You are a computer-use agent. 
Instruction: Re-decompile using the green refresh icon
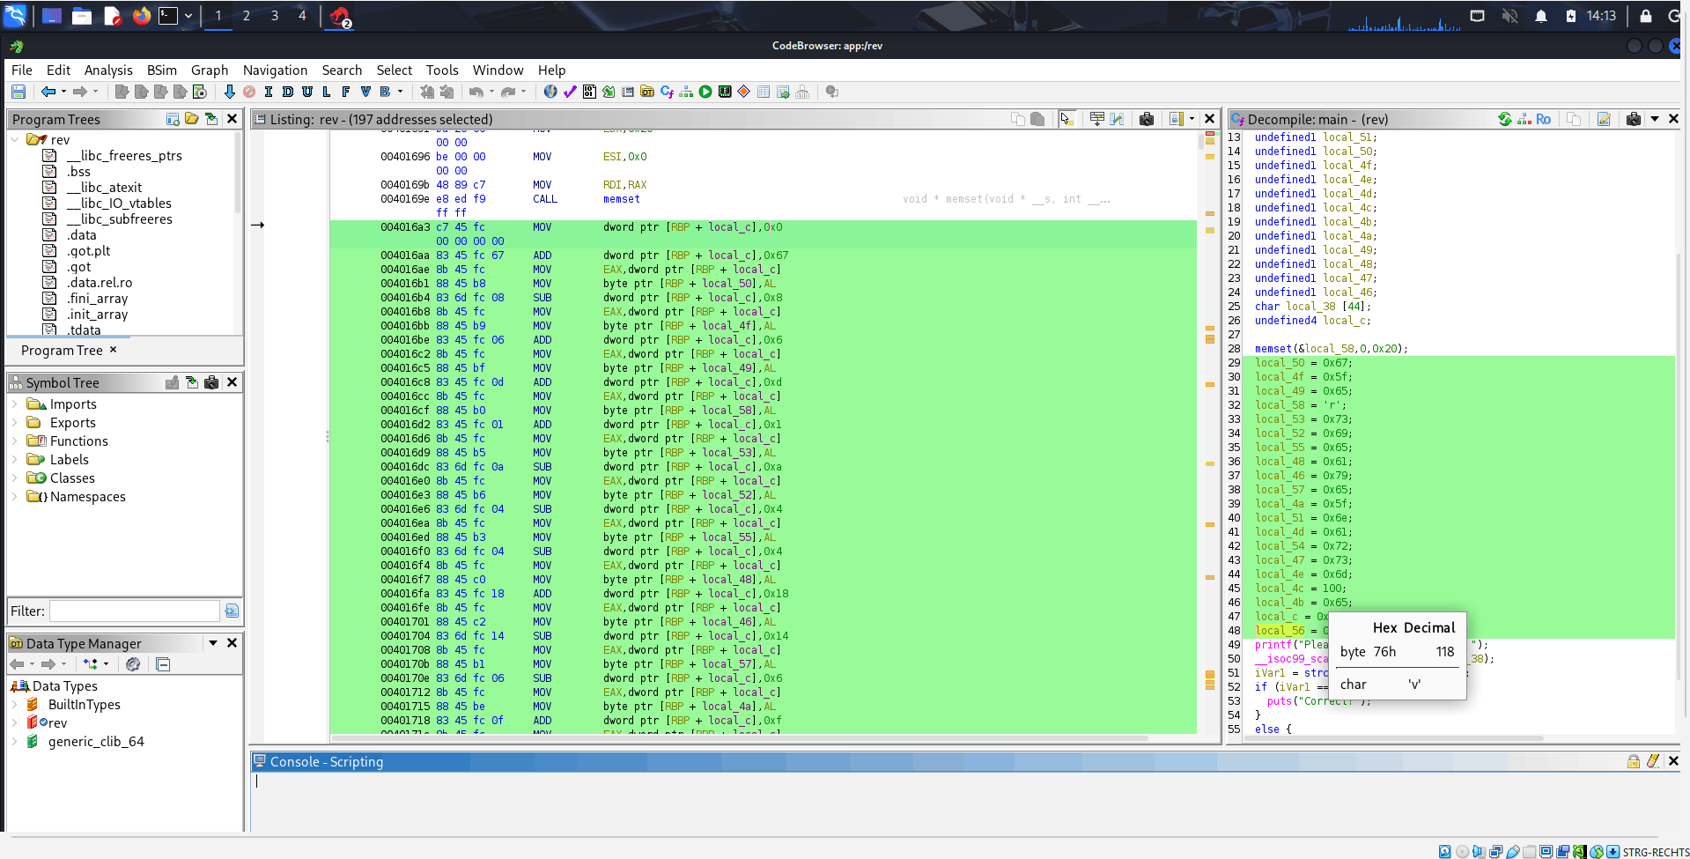[x=1505, y=119]
